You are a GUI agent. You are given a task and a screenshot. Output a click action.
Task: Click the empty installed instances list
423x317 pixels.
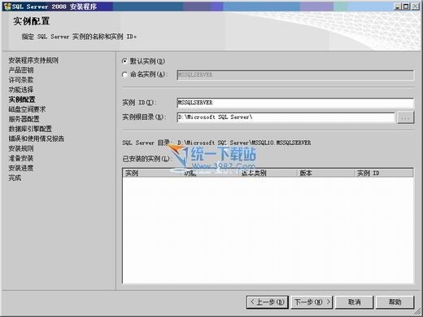[268, 231]
